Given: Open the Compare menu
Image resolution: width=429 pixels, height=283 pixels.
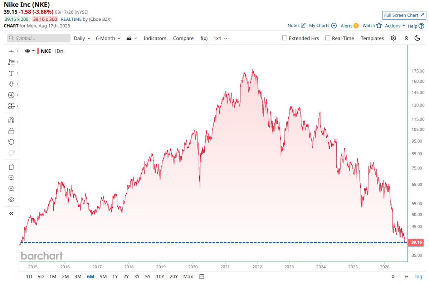Looking at the screenshot, I should [x=183, y=39].
